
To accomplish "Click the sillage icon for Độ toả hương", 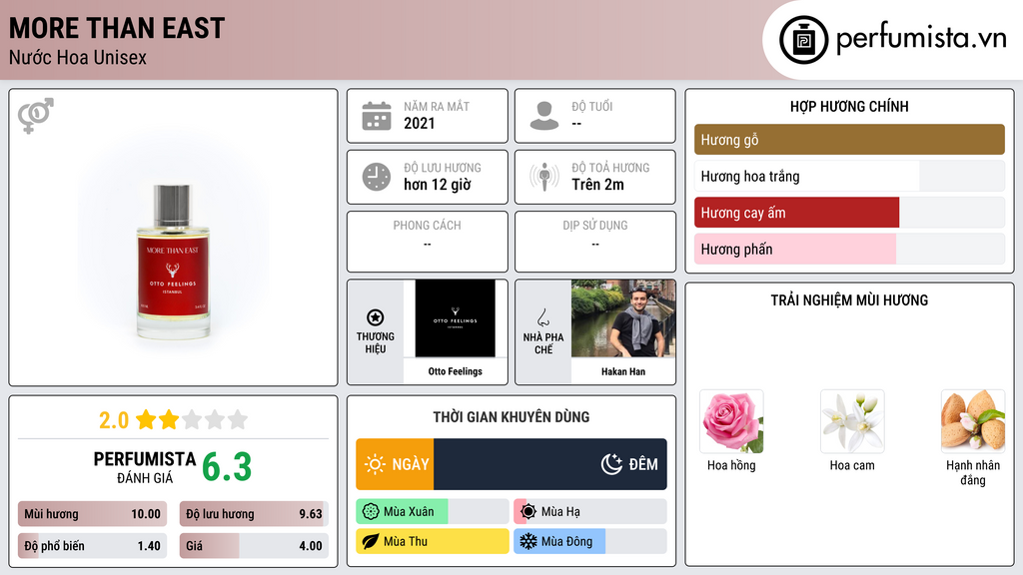I will (544, 177).
